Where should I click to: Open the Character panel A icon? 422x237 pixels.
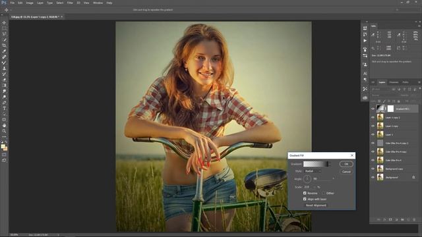(365, 73)
